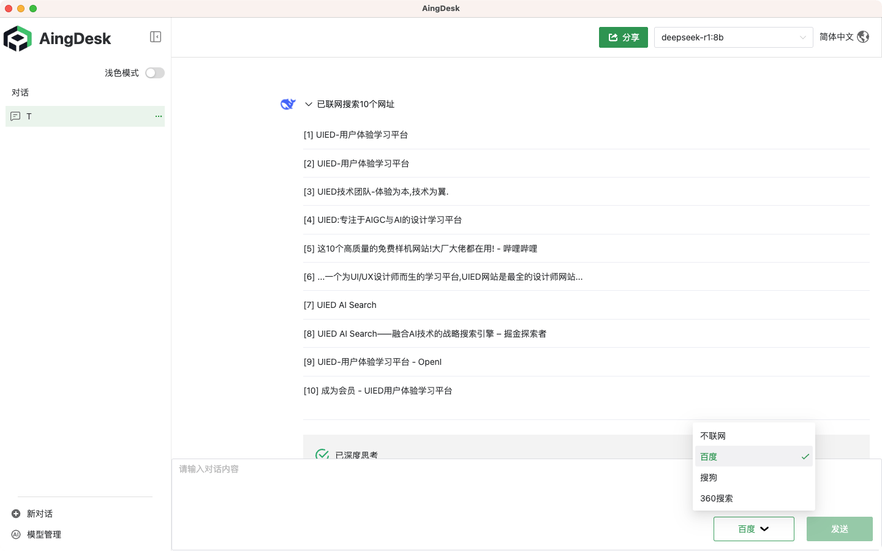Open the 百度 search engine dropdown button

[x=753, y=529]
